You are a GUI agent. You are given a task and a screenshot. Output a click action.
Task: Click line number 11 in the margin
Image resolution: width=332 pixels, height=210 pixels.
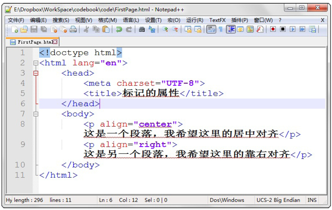tap(20, 175)
